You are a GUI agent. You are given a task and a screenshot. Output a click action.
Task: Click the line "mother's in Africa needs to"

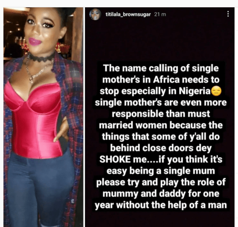tap(161, 80)
